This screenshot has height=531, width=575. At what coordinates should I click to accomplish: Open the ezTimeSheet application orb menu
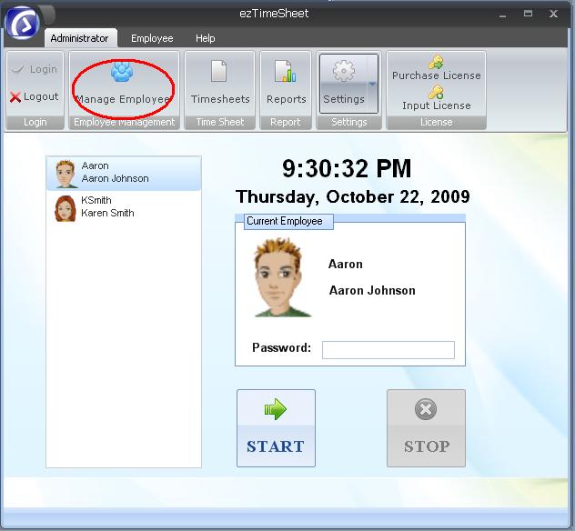[23, 24]
